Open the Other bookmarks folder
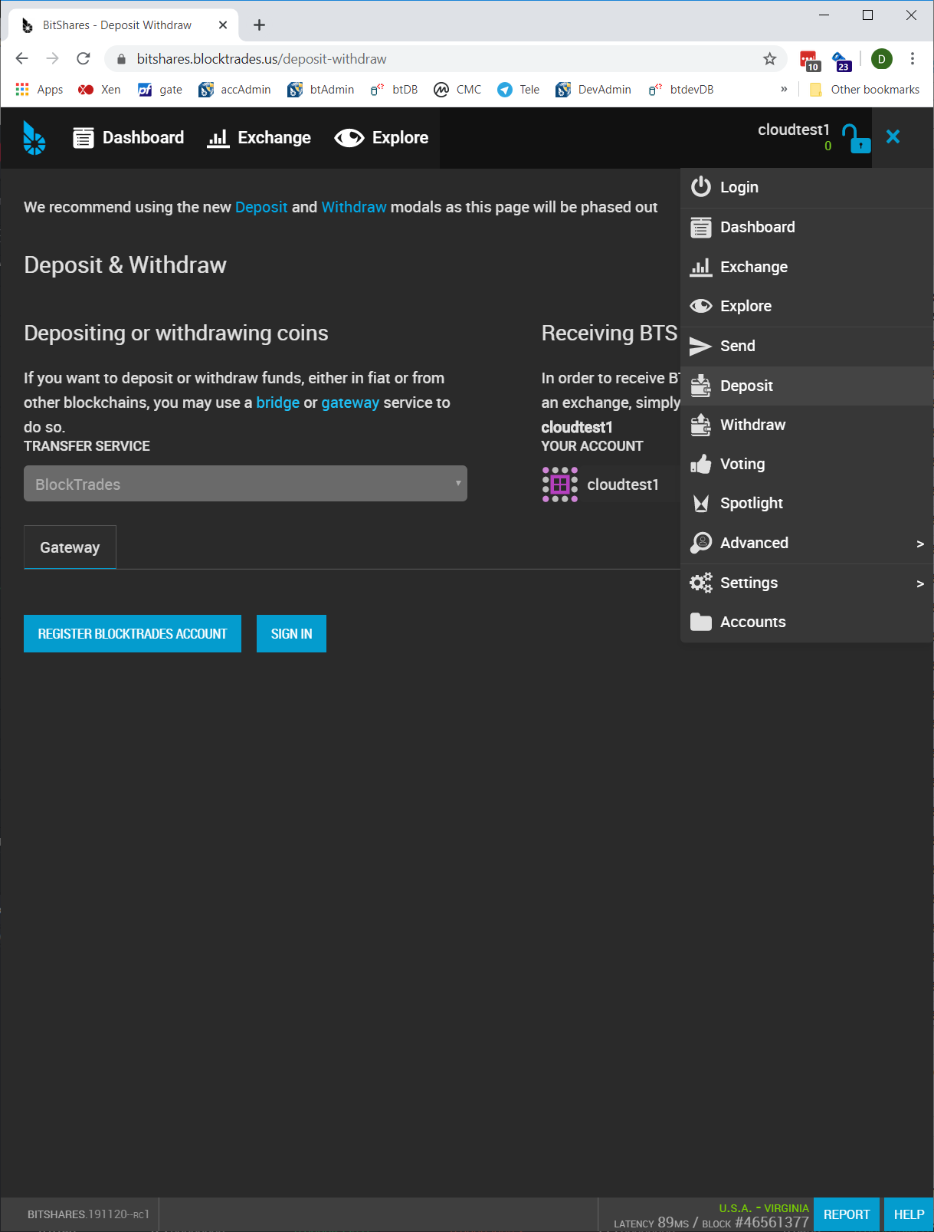Screen dimensions: 934x1232 click(x=865, y=90)
